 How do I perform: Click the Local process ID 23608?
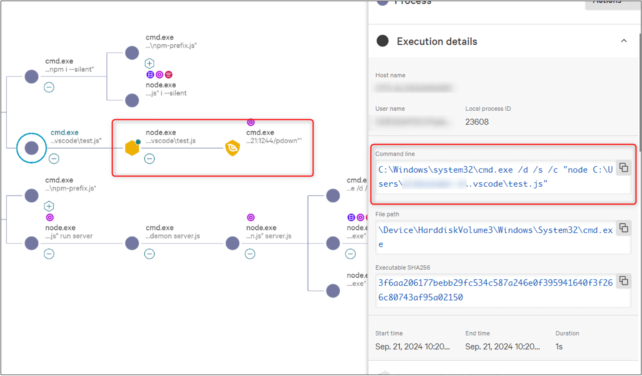click(x=477, y=122)
